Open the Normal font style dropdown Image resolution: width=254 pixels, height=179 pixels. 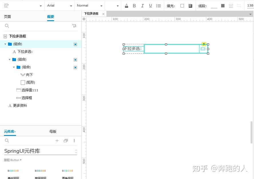point(90,5)
